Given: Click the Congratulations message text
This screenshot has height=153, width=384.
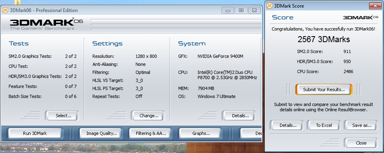Looking at the screenshot, I should tap(323, 29).
